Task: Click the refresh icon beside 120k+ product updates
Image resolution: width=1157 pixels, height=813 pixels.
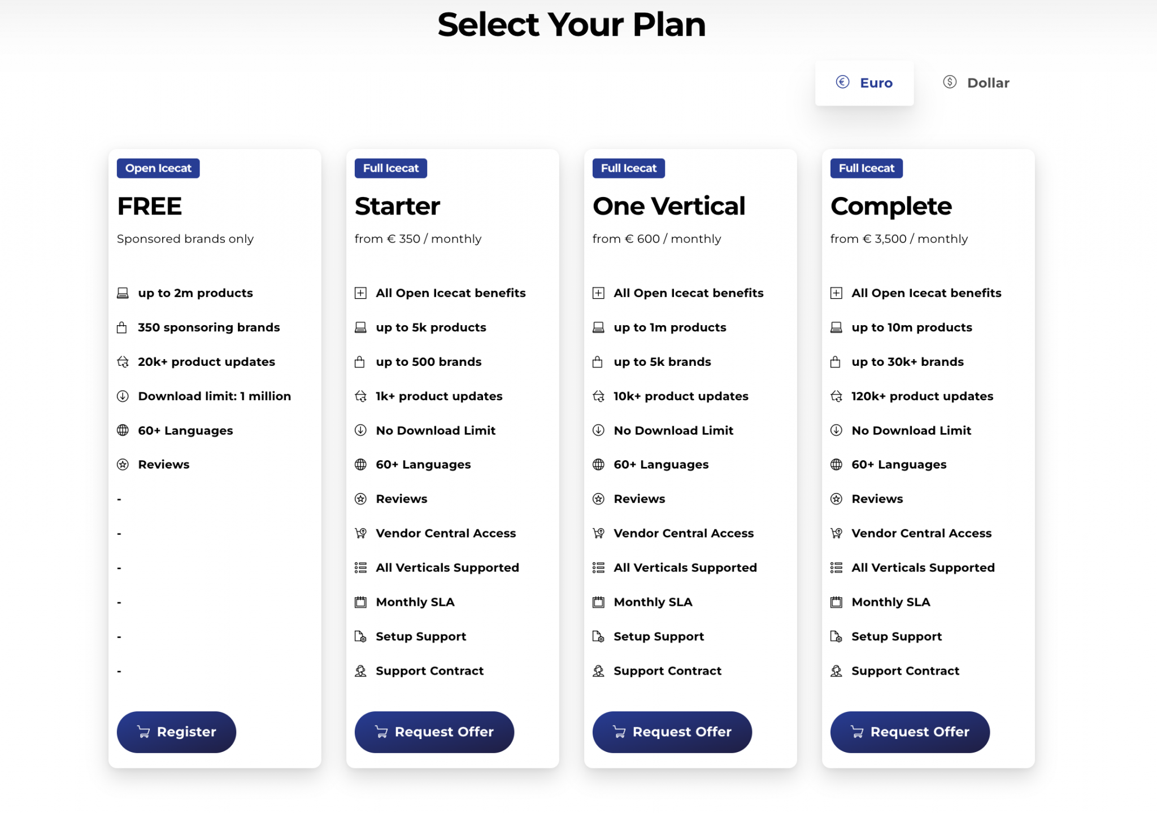Action: pyautogui.click(x=836, y=396)
